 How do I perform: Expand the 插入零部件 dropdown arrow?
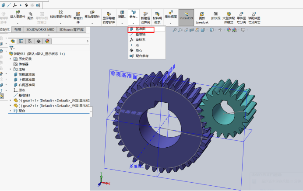click(18, 24)
